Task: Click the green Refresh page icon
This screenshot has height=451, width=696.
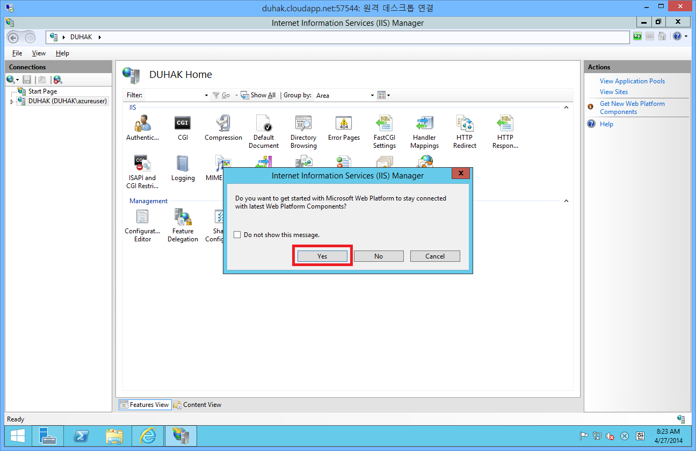Action: pyautogui.click(x=637, y=37)
